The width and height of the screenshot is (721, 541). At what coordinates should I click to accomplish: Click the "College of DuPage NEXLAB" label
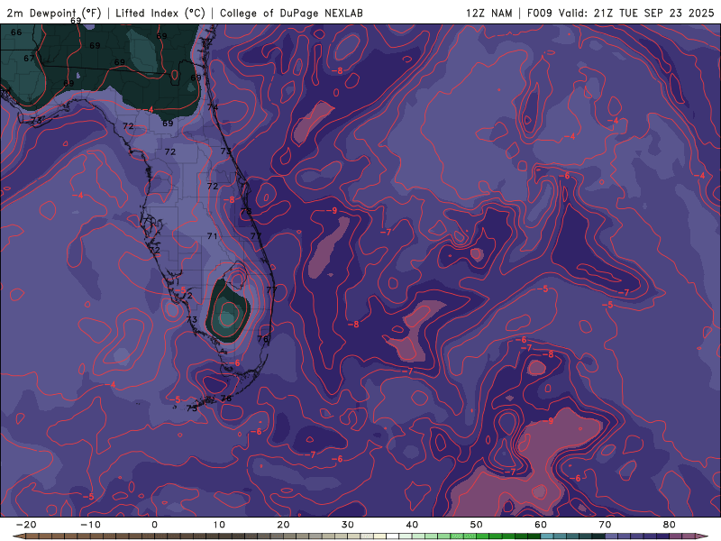tap(291, 13)
